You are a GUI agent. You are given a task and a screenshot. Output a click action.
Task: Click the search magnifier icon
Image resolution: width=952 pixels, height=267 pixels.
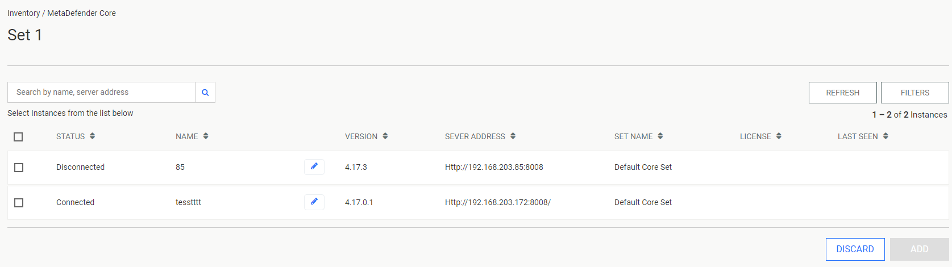205,93
